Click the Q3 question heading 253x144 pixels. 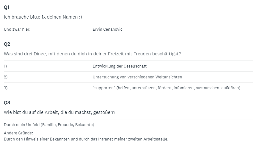(7, 103)
